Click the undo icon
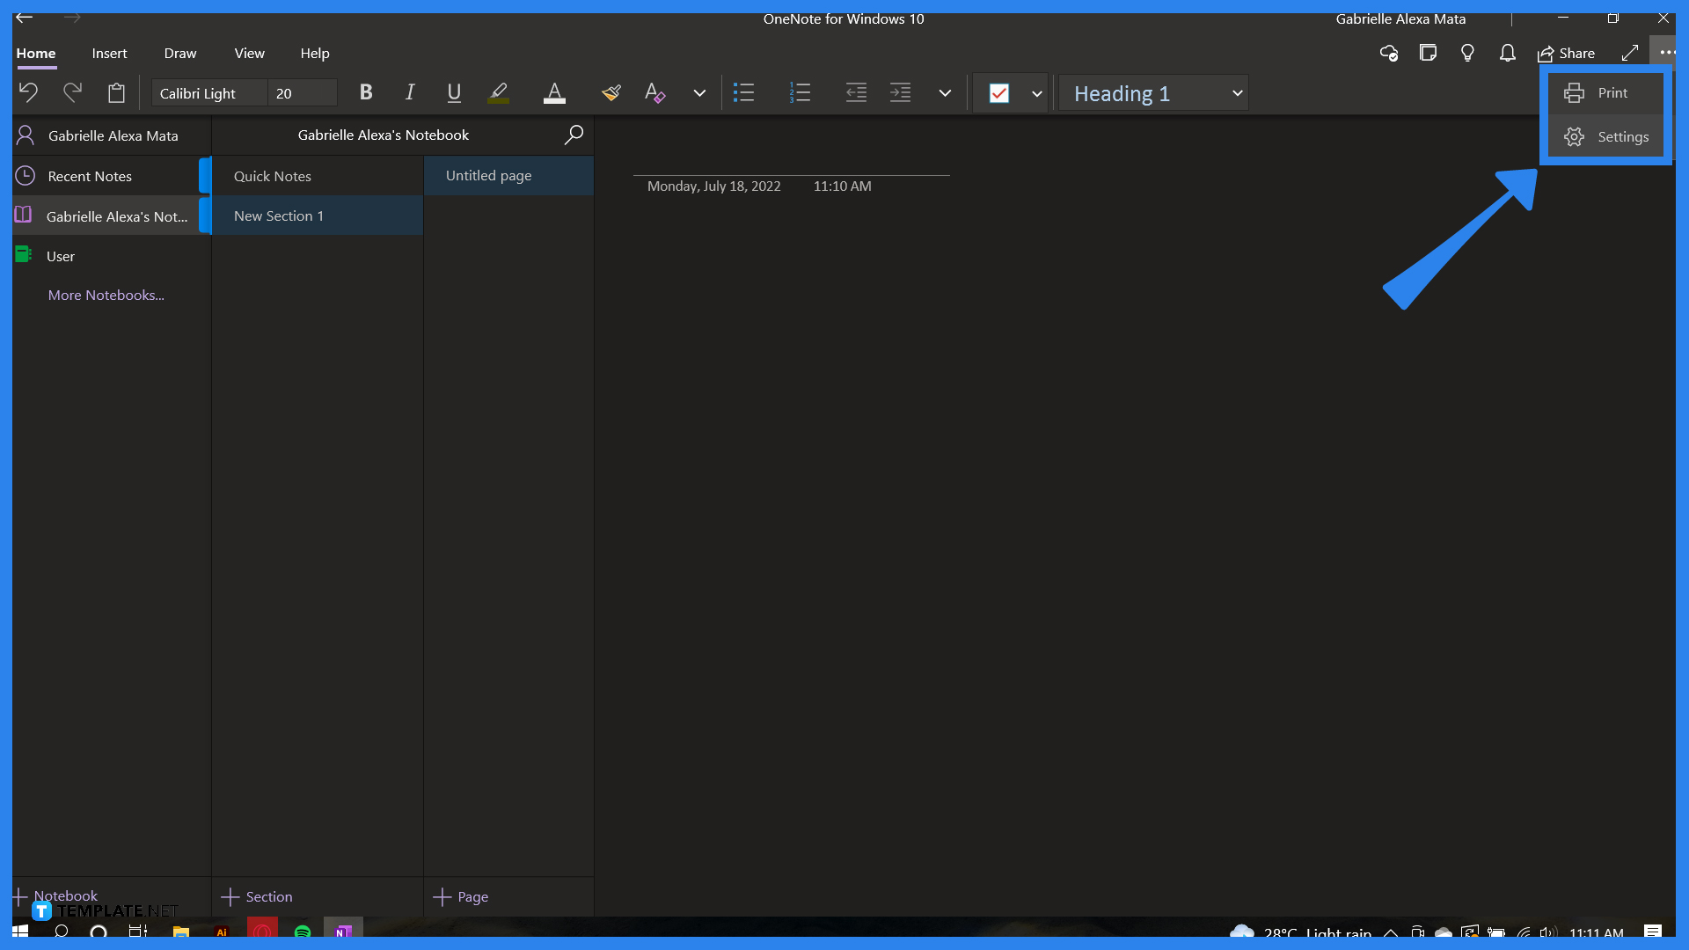Viewport: 1689px width, 950px height. coord(27,92)
